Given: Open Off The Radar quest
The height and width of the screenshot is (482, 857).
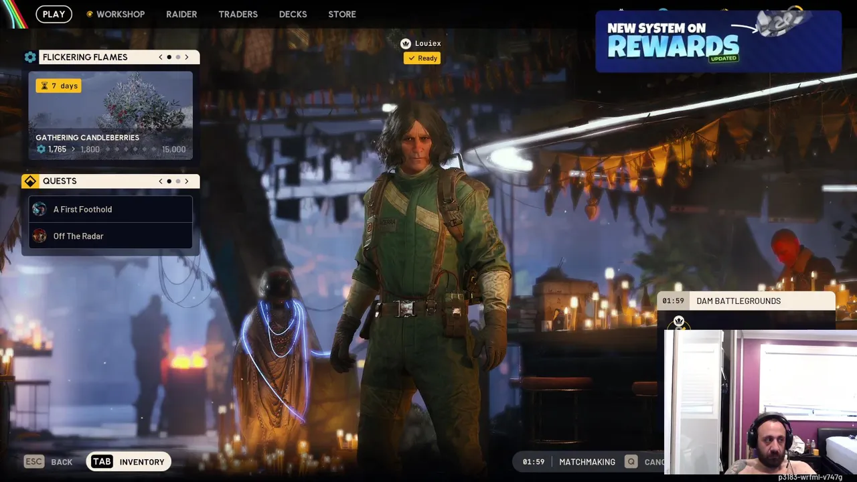Looking at the screenshot, I should coord(110,236).
